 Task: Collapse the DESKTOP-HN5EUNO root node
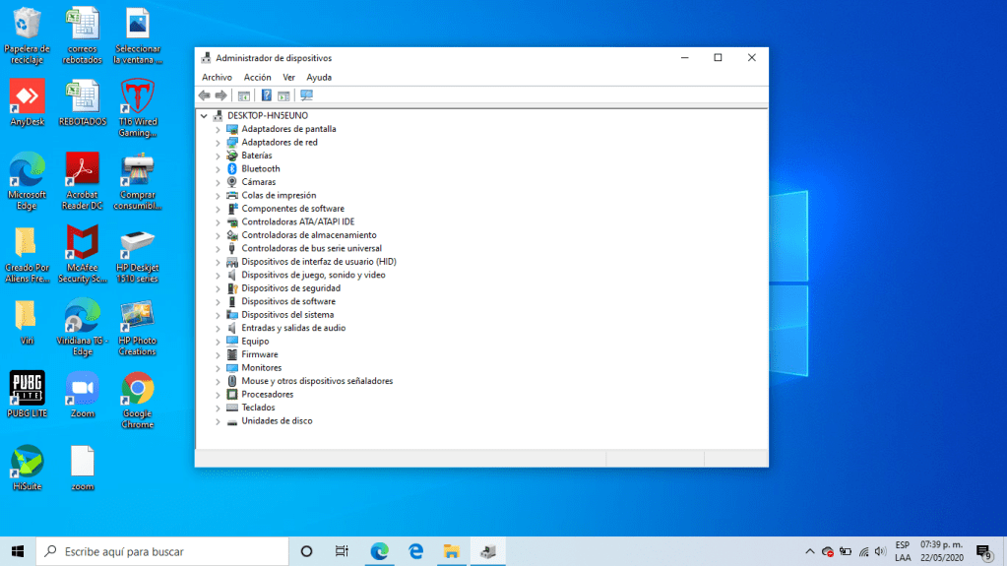click(x=204, y=116)
